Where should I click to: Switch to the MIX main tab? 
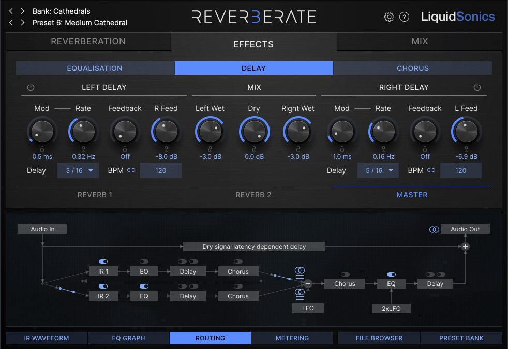point(420,41)
